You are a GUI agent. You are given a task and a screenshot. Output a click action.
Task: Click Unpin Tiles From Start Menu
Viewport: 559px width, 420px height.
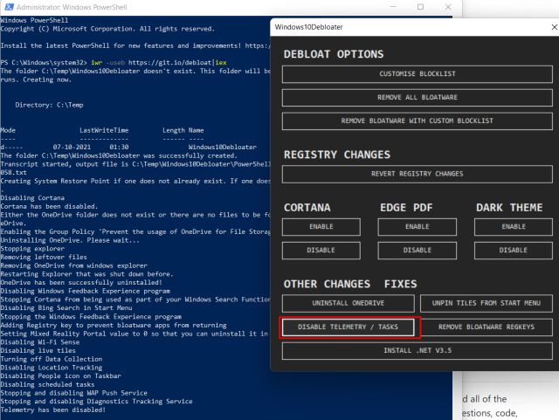pos(487,303)
